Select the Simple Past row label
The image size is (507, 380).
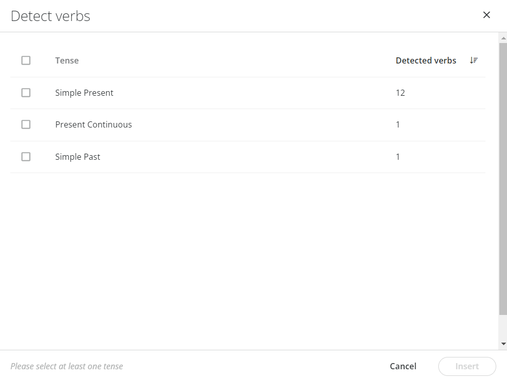pyautogui.click(x=77, y=157)
